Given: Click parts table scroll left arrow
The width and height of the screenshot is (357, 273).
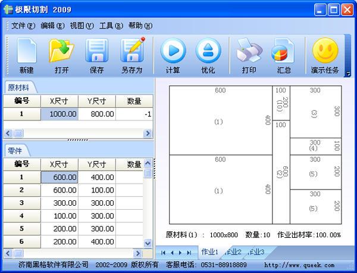Looking at the screenshot, I should pos(8,253).
